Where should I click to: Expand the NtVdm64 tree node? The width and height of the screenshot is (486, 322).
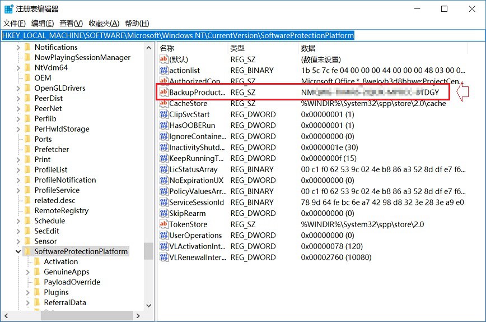(x=18, y=68)
